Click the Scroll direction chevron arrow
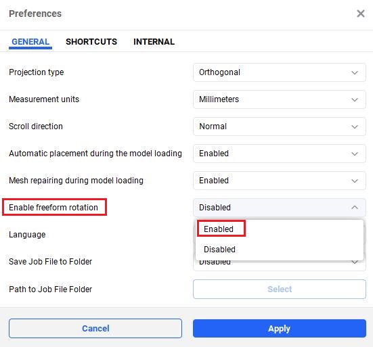The width and height of the screenshot is (373, 347). (x=355, y=127)
